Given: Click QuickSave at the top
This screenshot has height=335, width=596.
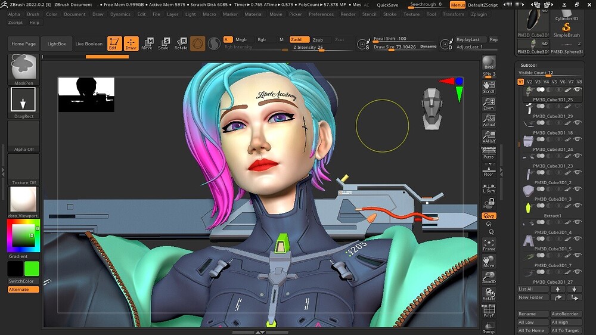Looking at the screenshot, I should click(x=388, y=5).
